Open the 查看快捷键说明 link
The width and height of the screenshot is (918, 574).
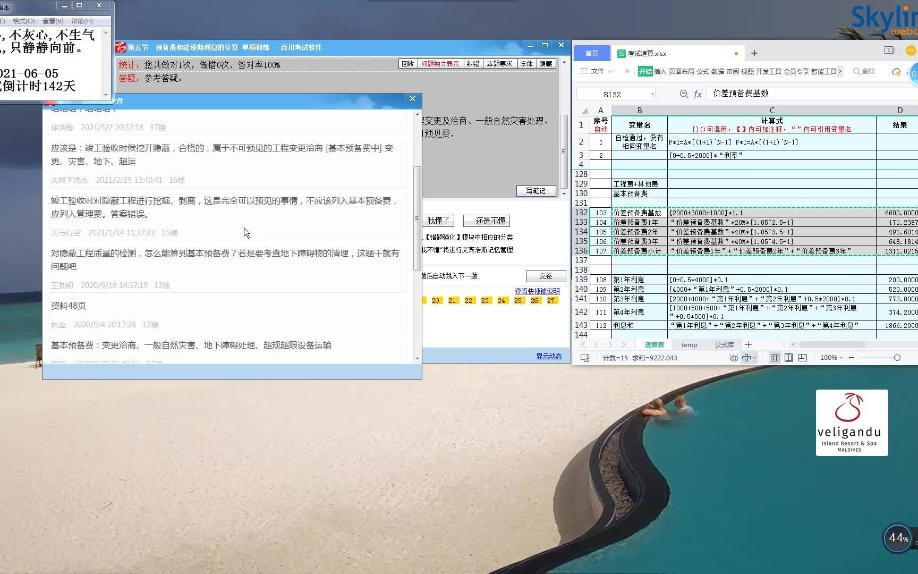pos(537,291)
